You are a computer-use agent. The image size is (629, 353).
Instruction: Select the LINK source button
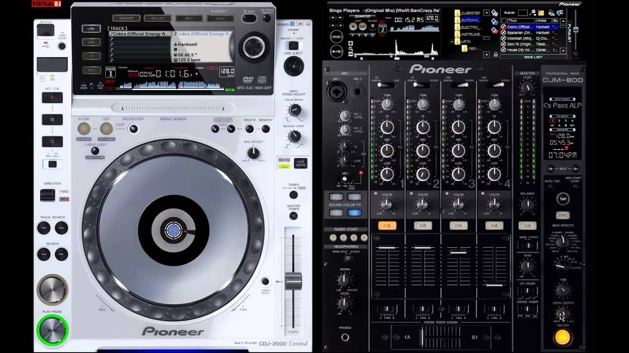click(x=91, y=29)
